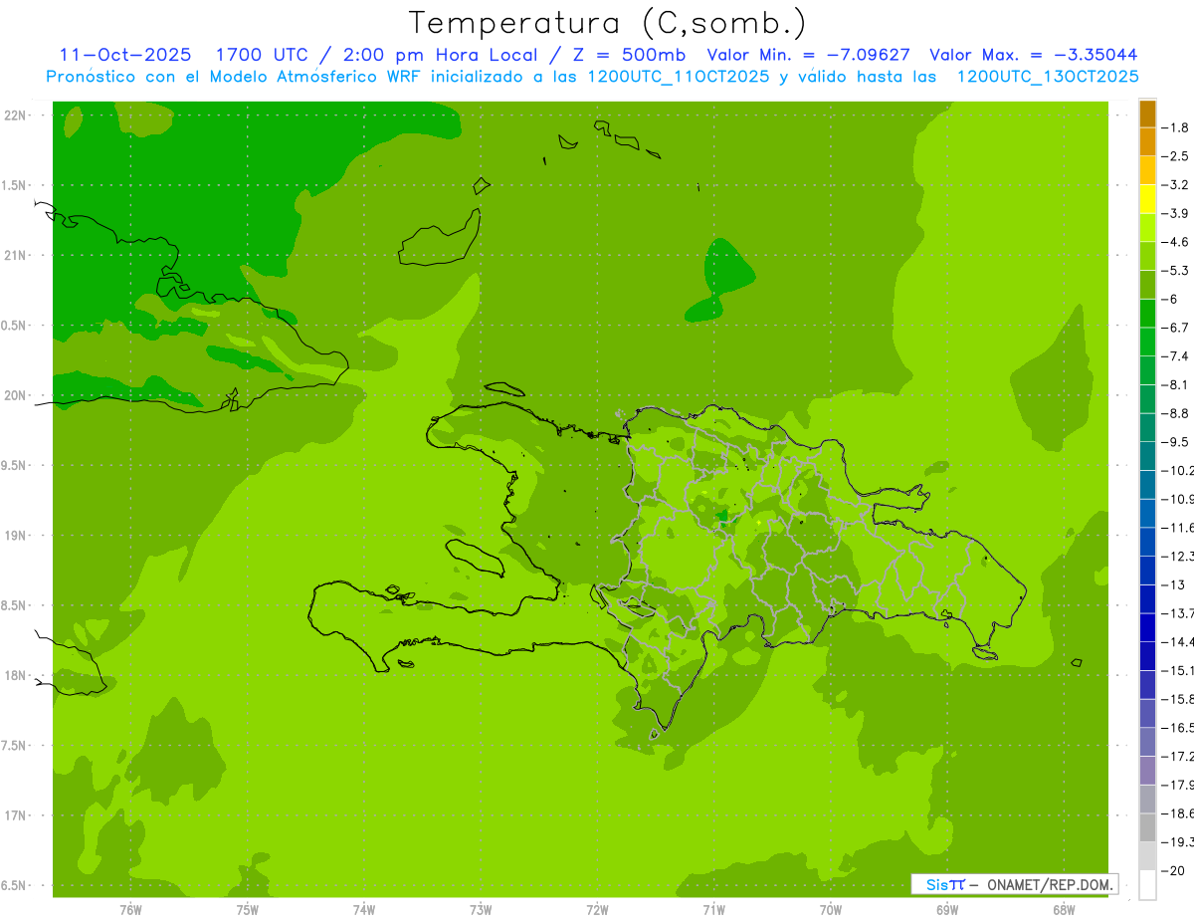Viewport: 1194px width, 923px height.
Task: Click the legend value -9.5
Action: [x=1177, y=442]
